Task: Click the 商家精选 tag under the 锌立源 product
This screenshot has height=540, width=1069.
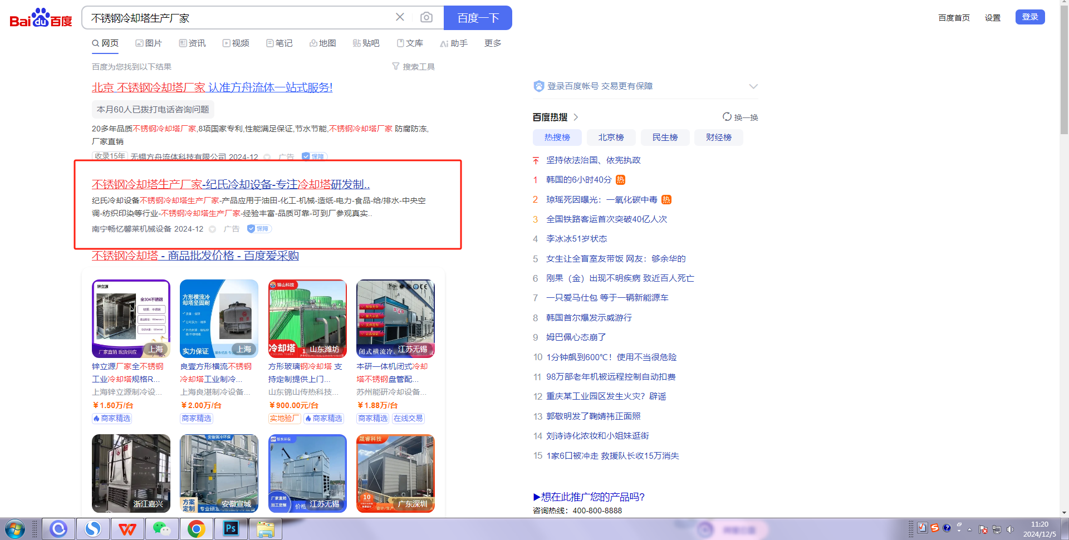Action: [112, 419]
